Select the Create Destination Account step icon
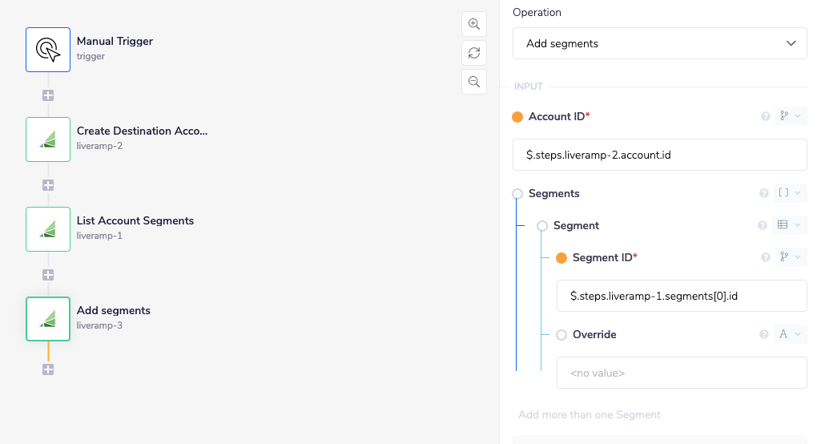The height and width of the screenshot is (444, 817). tap(48, 139)
